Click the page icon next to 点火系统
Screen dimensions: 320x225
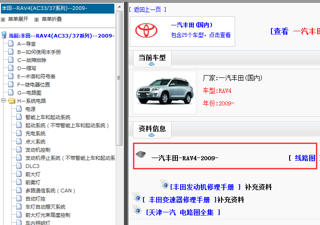point(19,141)
